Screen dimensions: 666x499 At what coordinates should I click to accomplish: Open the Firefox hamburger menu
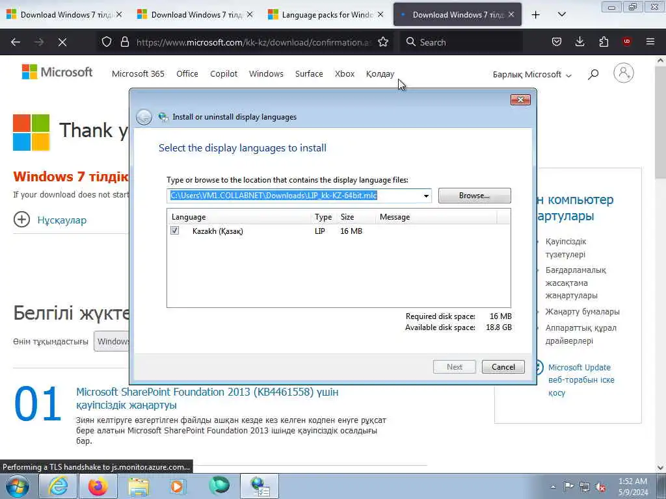coord(650,42)
